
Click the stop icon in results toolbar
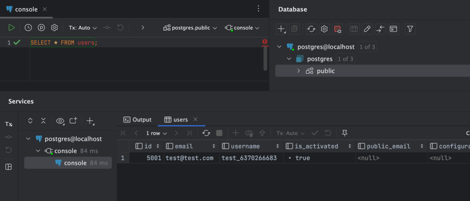point(219,133)
